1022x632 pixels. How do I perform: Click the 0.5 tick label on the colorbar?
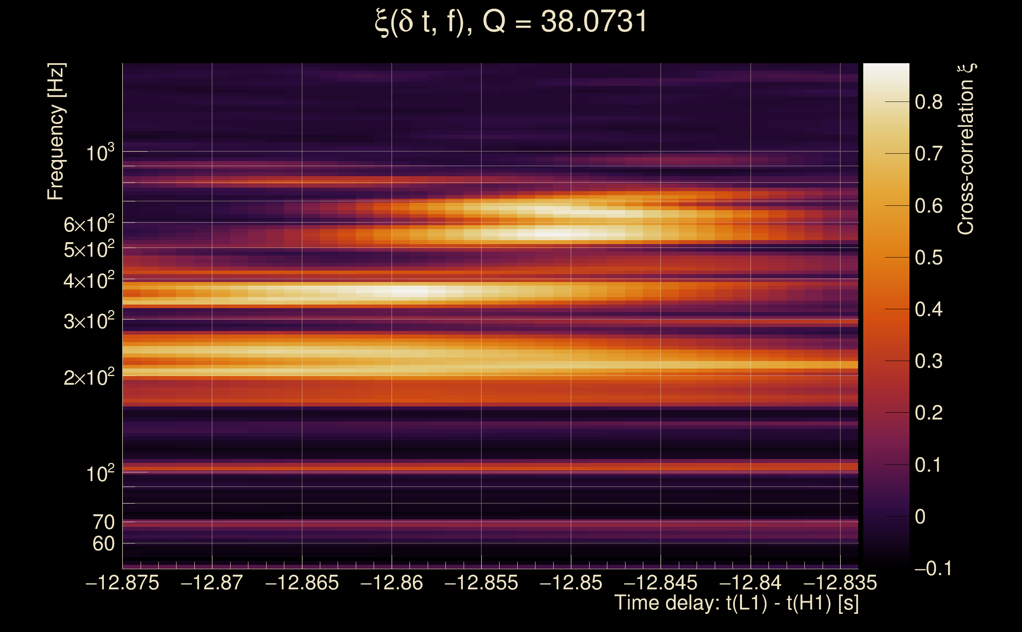(928, 258)
